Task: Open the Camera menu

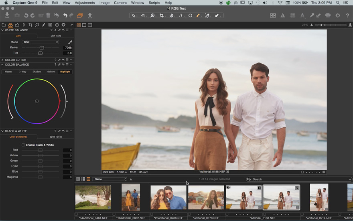Action: 120,3
